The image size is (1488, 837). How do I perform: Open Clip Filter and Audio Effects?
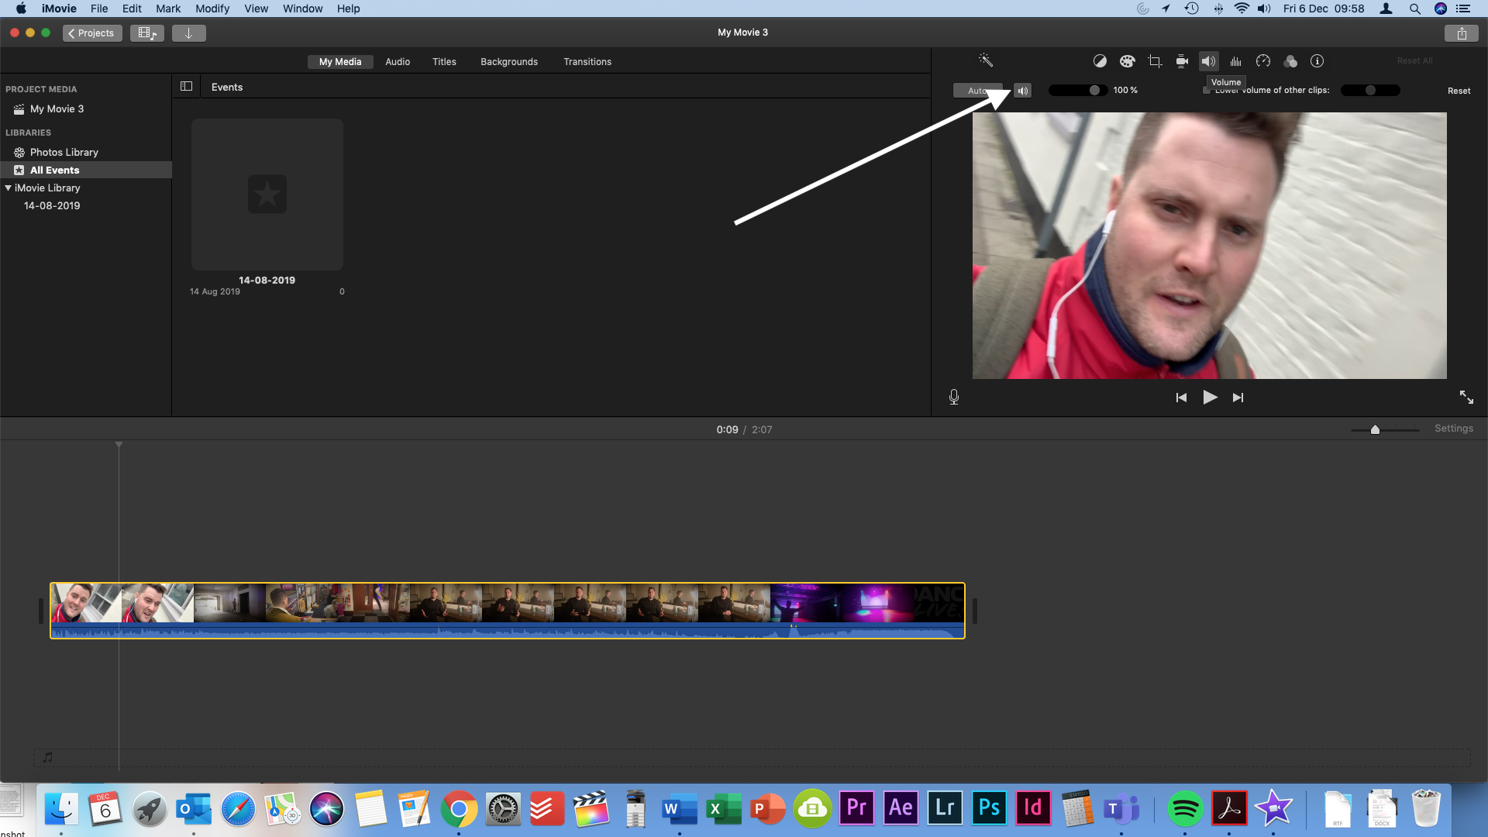1290,61
